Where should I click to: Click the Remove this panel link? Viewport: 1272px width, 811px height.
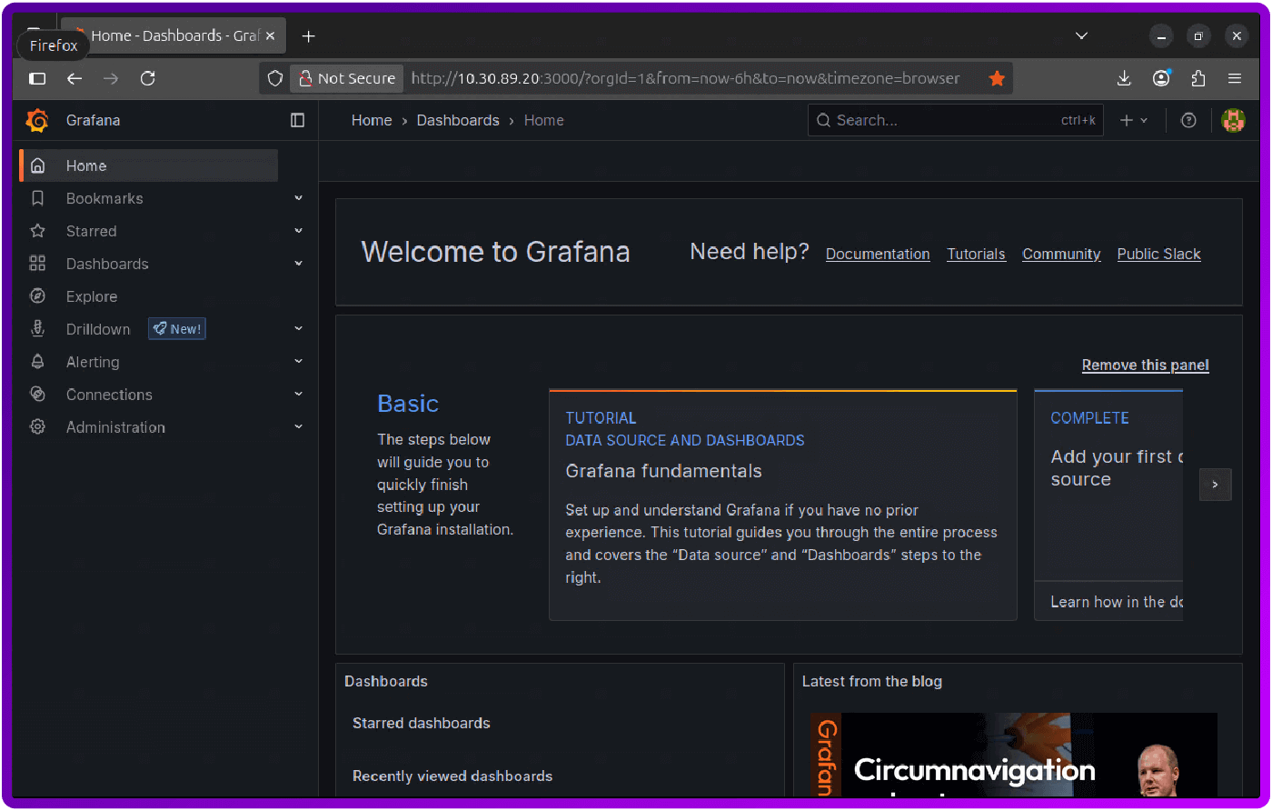(x=1145, y=365)
